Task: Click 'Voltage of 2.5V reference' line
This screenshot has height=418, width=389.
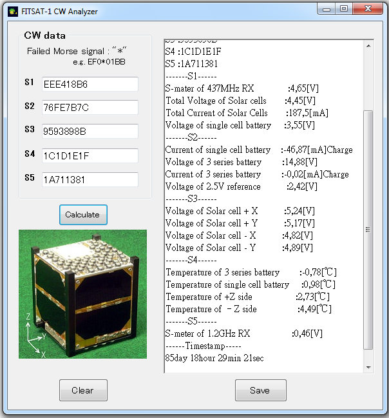Action: [241, 186]
